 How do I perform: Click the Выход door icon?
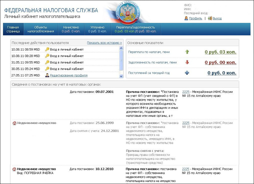point(210,18)
